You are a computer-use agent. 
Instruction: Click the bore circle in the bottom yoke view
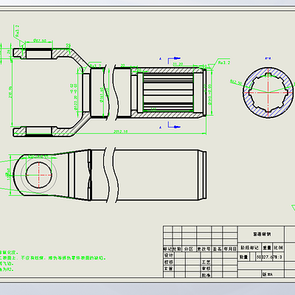pyautogui.click(x=39, y=175)
